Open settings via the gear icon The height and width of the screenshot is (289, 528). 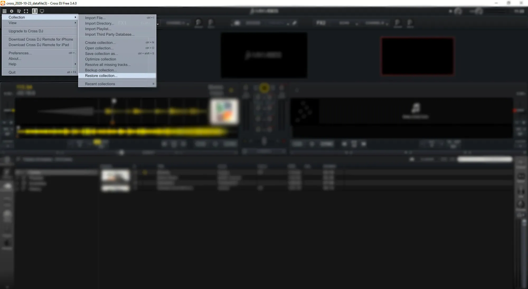(x=12, y=11)
